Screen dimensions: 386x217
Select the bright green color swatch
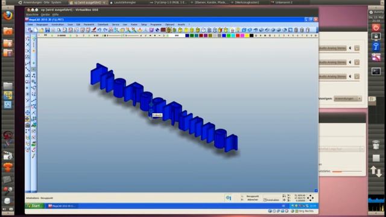tap(229, 36)
